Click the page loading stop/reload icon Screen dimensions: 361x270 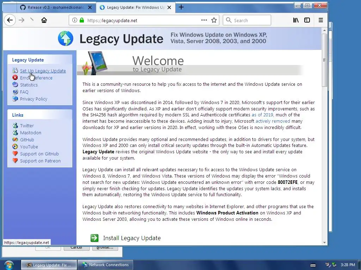point(32,20)
